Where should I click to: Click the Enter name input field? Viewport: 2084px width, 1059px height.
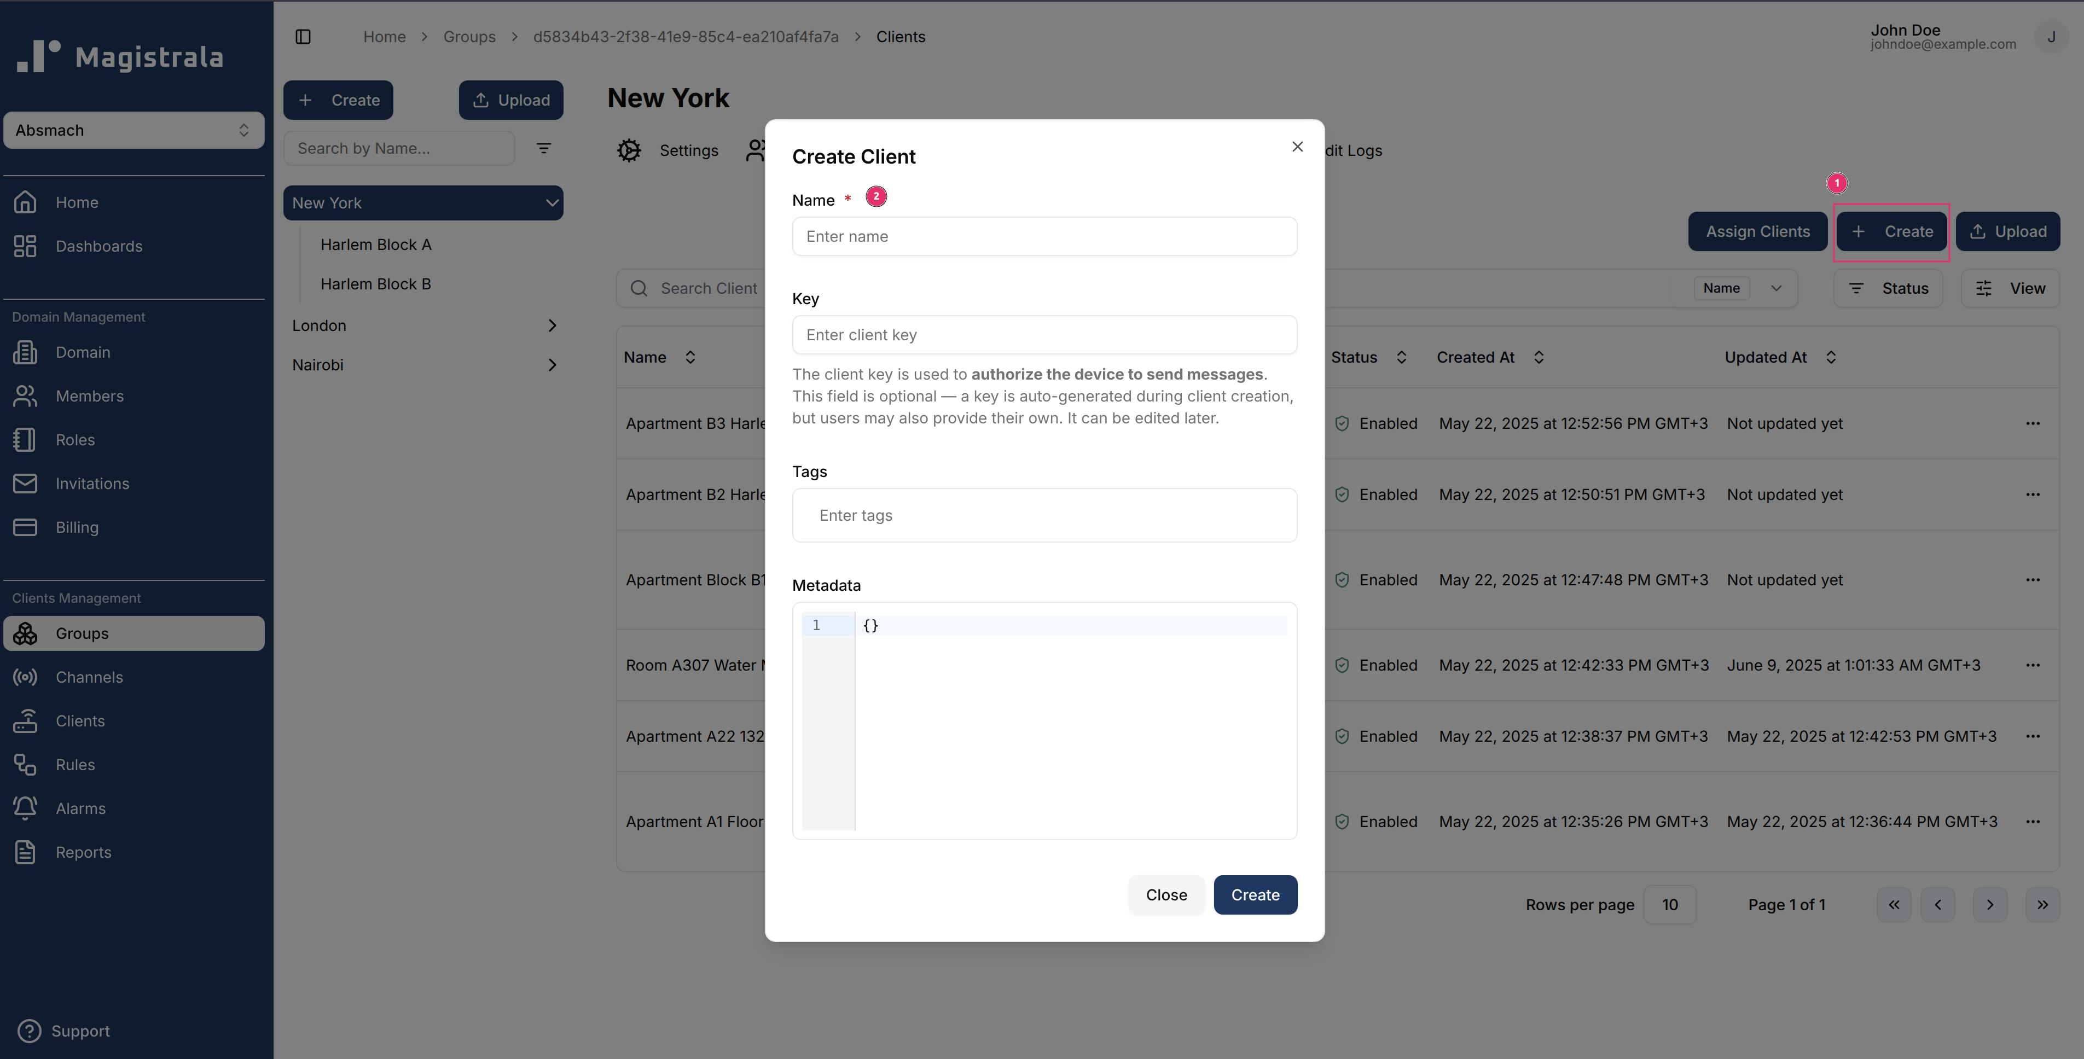click(x=1044, y=236)
